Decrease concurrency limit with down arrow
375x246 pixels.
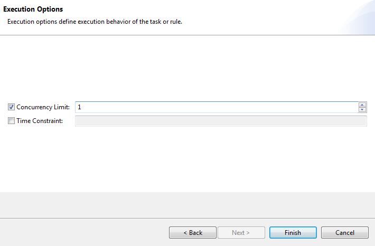tap(362, 109)
